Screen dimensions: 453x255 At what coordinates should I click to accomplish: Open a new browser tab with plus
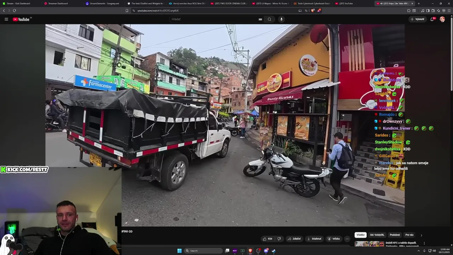[x=419, y=4]
